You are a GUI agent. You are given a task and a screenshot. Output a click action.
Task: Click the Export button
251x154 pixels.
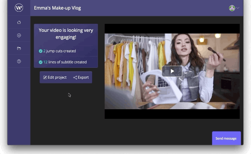point(81,77)
